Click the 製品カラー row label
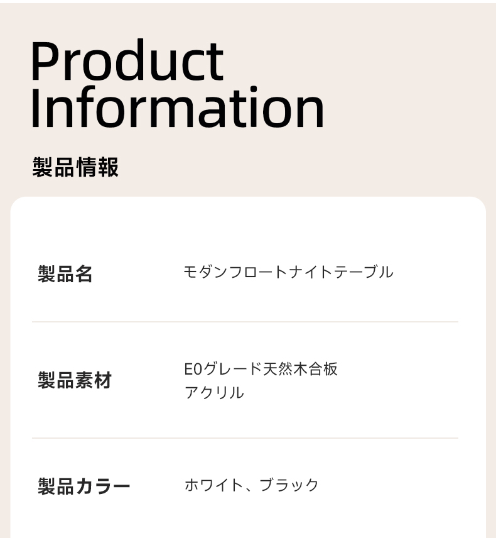 pos(84,486)
